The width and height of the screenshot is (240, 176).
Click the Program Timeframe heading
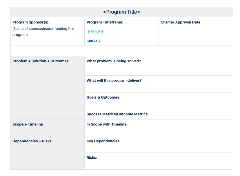coord(105,22)
